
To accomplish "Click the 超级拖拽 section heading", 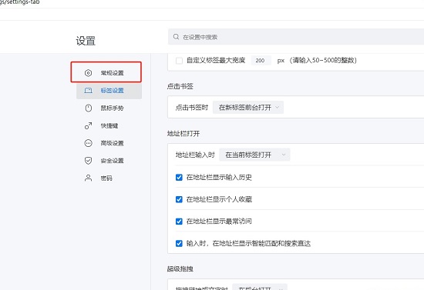I will (x=180, y=268).
